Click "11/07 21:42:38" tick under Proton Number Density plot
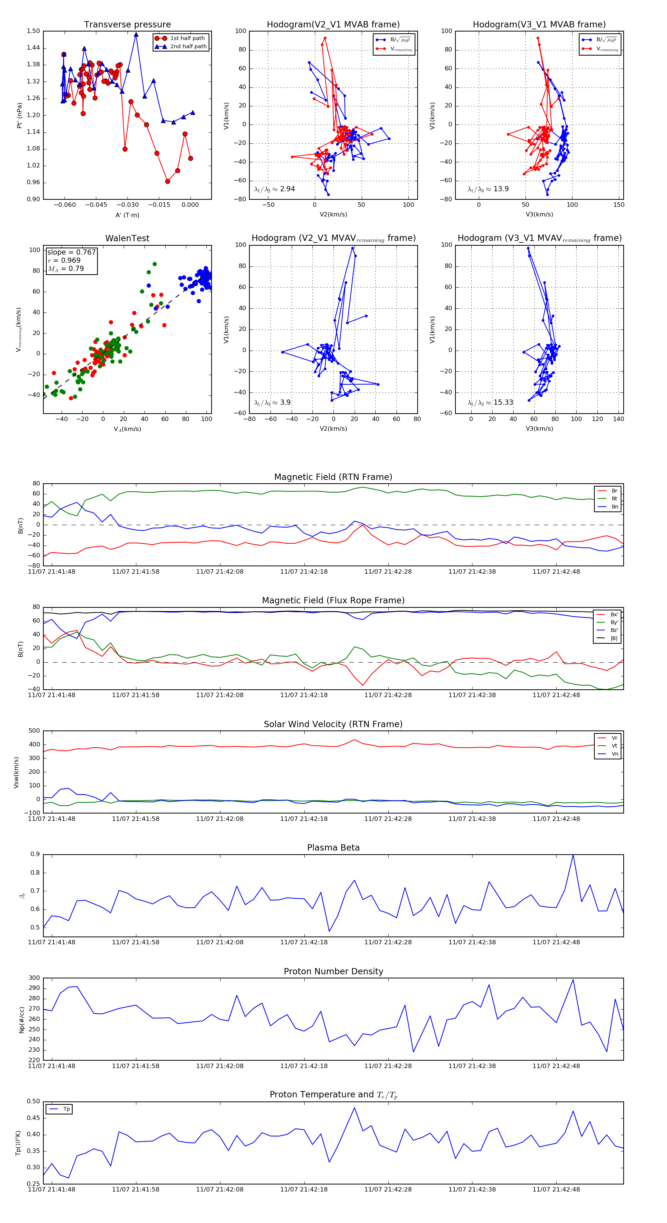667x1223 pixels. [472, 1066]
